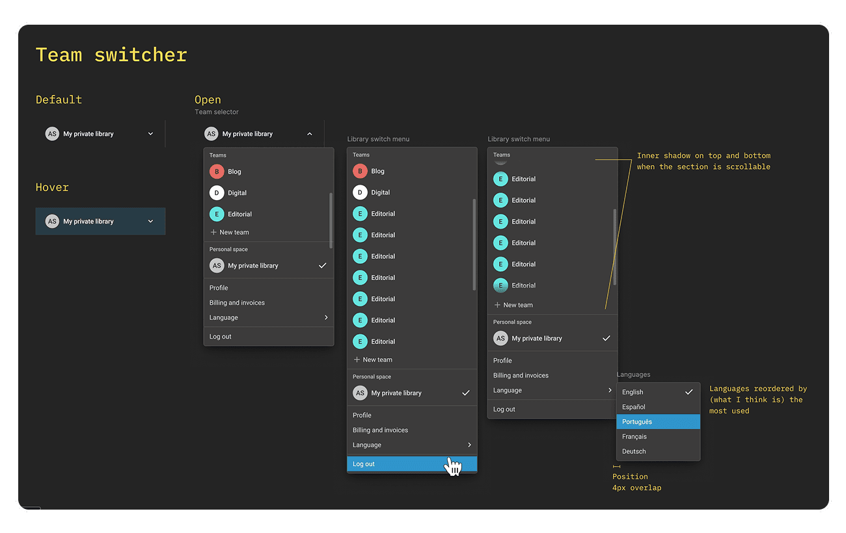Viewport: 846px width, 533px height.
Task: Click the AS avatar under Personal space in the Open-state menu
Action: 217,266
